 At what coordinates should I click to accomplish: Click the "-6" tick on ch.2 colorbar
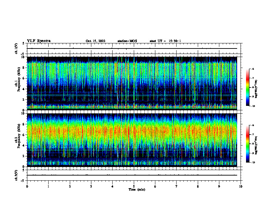[x=253, y=125]
